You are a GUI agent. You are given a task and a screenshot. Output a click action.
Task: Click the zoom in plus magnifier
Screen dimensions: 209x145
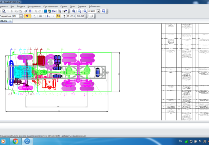tap(85, 11)
